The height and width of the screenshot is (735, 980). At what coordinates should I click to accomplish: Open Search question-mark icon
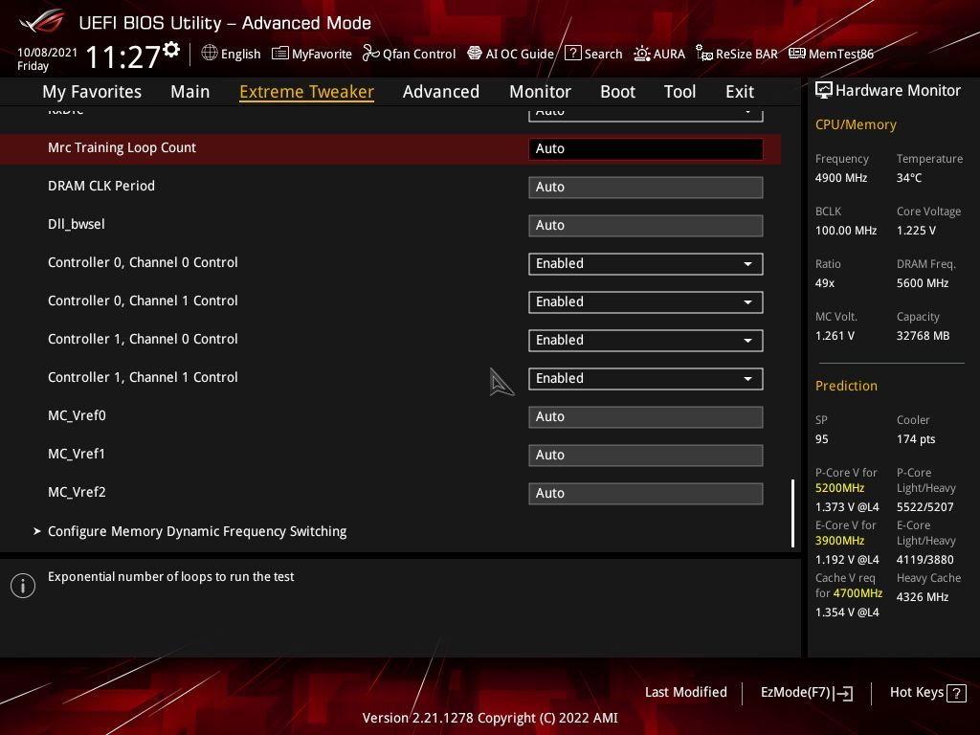tap(573, 54)
